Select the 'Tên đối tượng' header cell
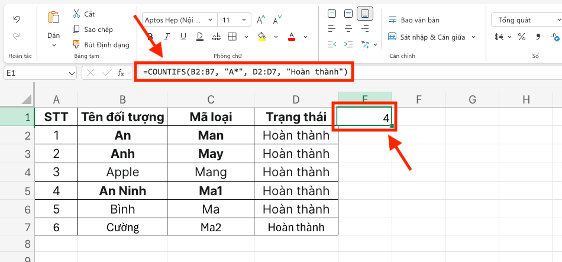Screen dimensions: 562x262 tap(122, 117)
